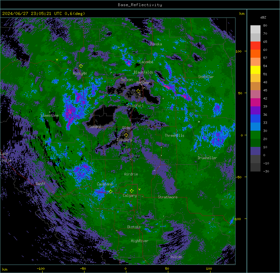Click the Ponoka city label

click(x=156, y=44)
